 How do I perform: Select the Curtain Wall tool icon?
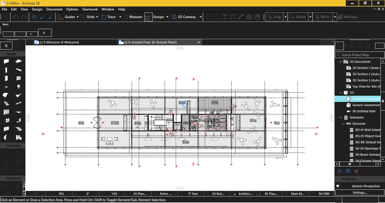(6, 112)
